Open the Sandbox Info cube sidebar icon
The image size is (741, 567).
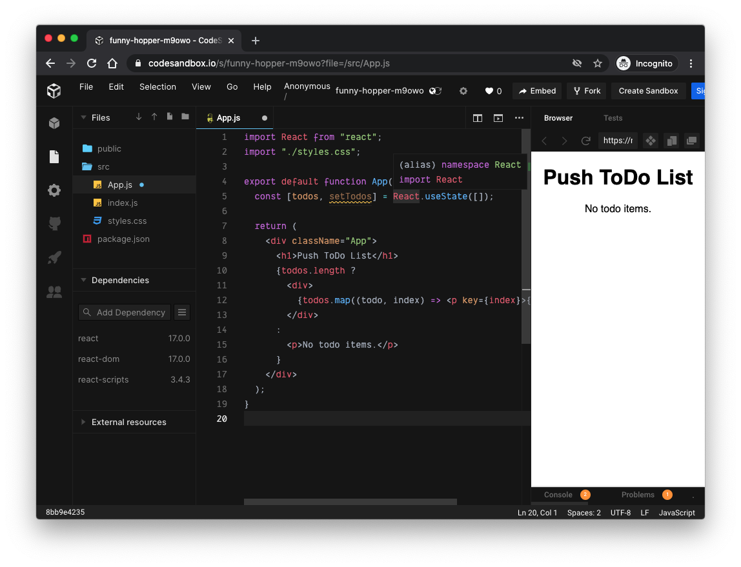pos(54,123)
